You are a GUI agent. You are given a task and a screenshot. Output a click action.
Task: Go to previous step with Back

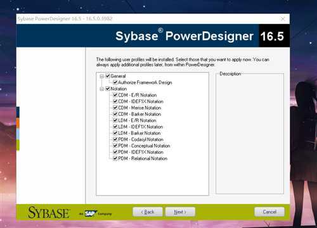[148, 212]
